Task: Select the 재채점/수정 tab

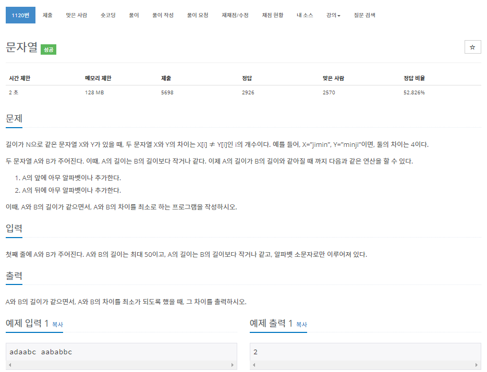Action: [x=235, y=15]
